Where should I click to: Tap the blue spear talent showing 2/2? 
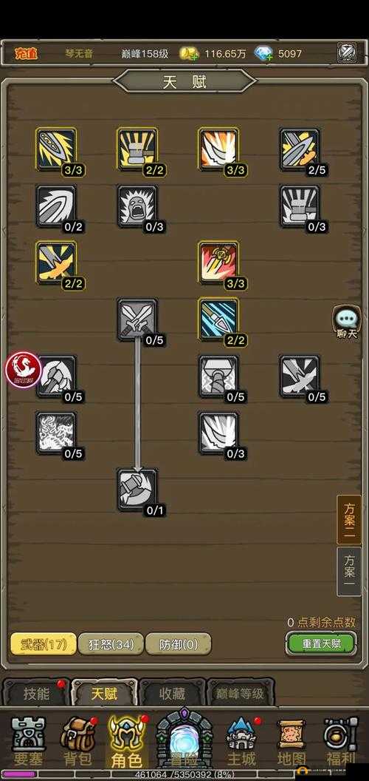[x=218, y=319]
